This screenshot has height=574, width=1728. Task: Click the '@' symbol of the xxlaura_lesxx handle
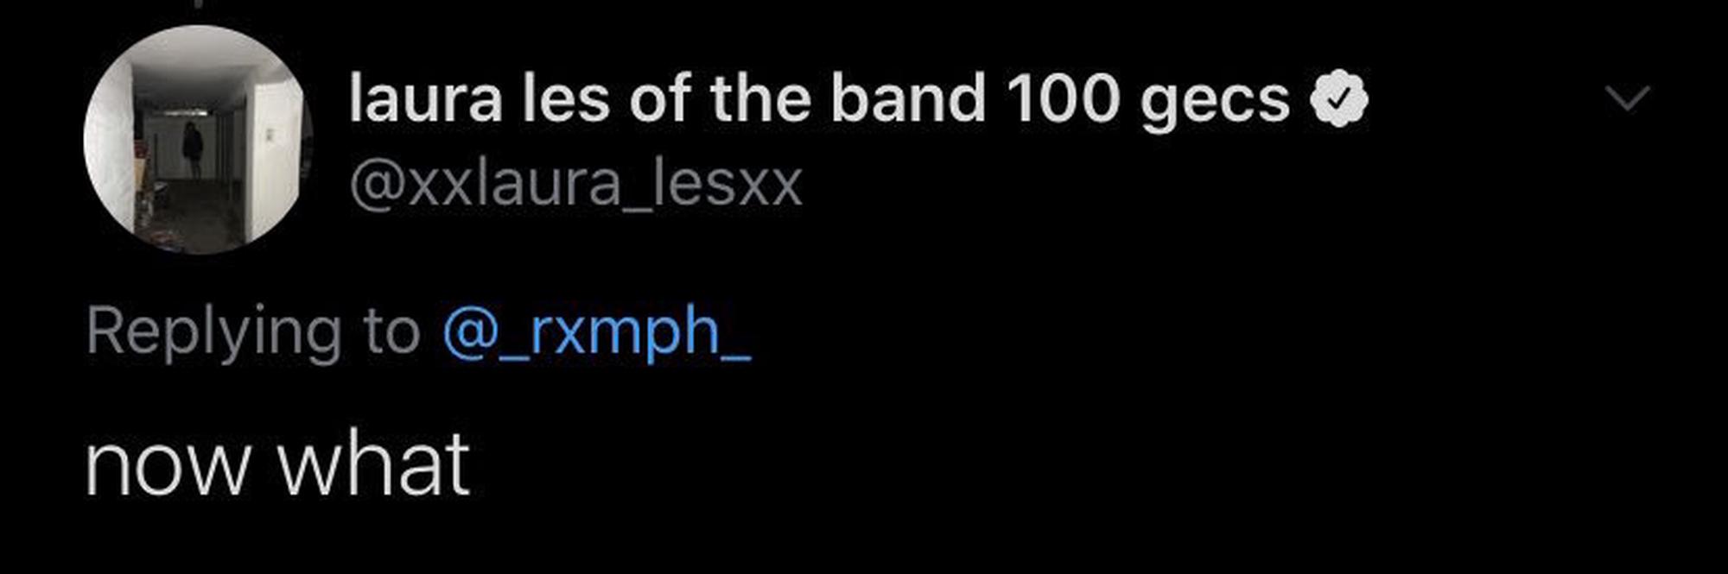377,184
